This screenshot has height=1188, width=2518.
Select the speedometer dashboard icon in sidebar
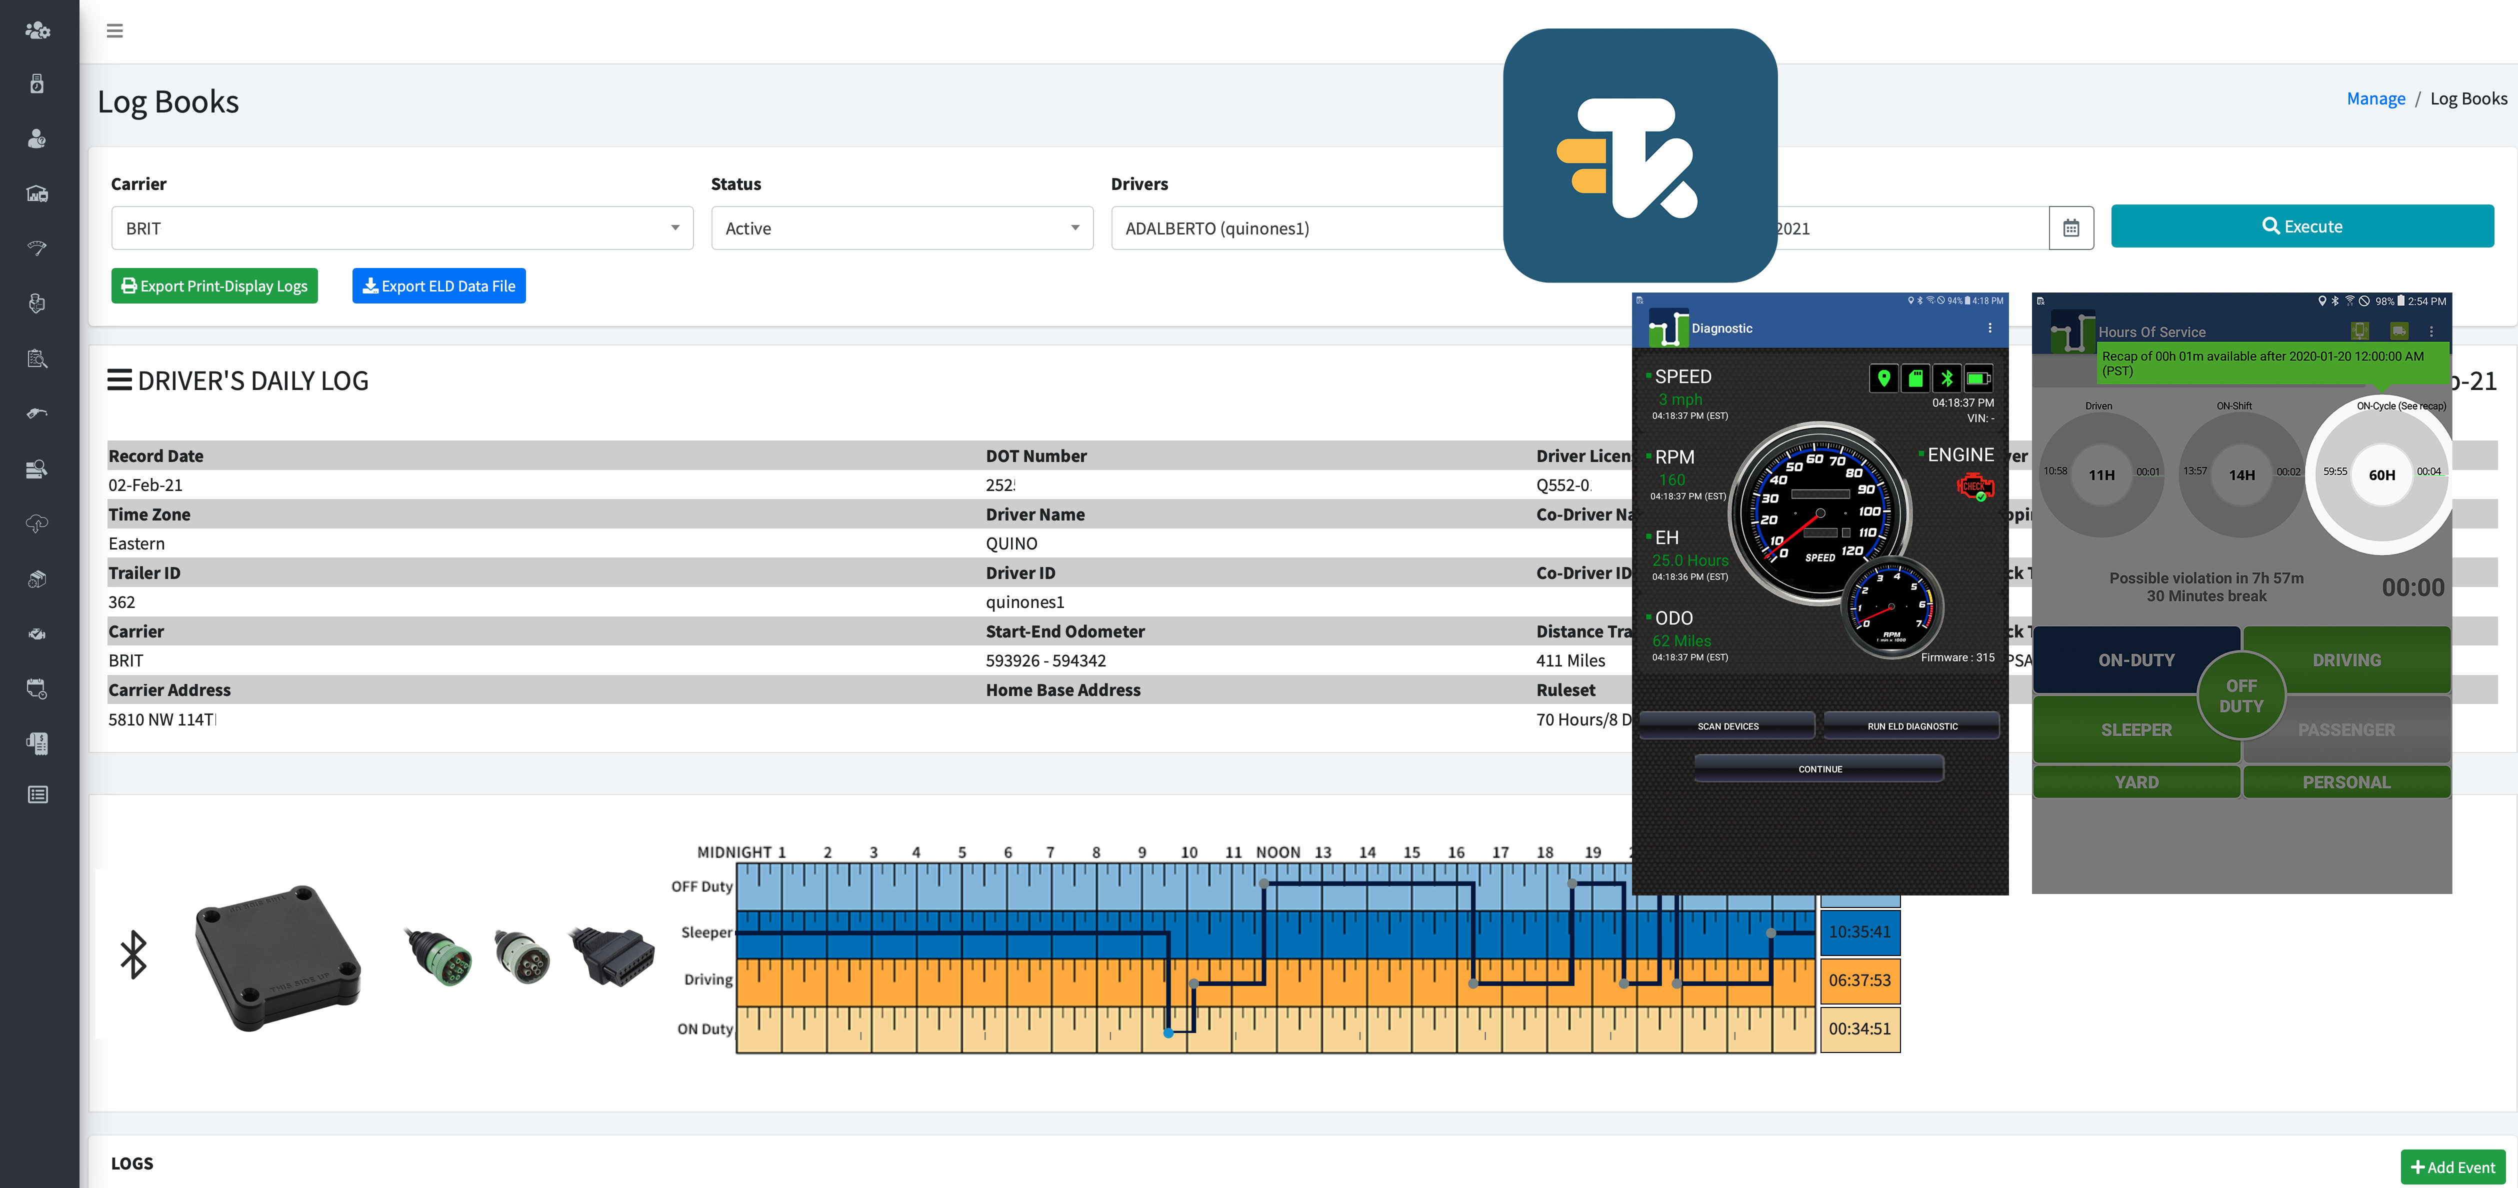click(x=37, y=247)
